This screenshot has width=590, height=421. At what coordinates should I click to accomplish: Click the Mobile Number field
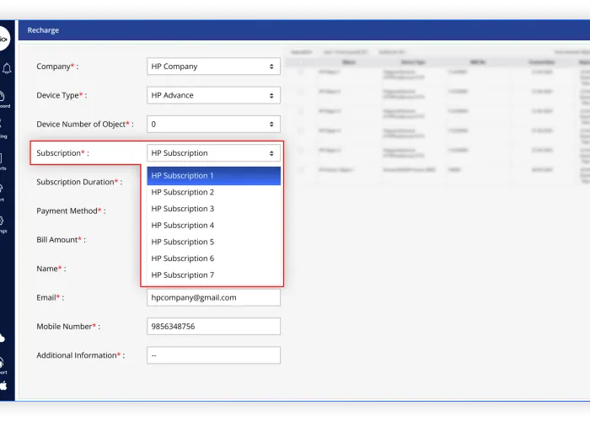coord(213,326)
